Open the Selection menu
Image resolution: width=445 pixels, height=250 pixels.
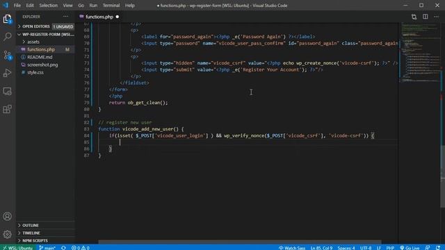pos(48,6)
